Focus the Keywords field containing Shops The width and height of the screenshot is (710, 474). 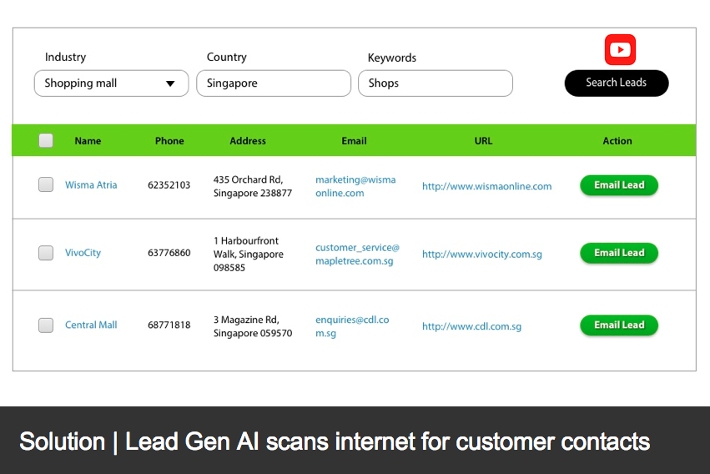436,83
